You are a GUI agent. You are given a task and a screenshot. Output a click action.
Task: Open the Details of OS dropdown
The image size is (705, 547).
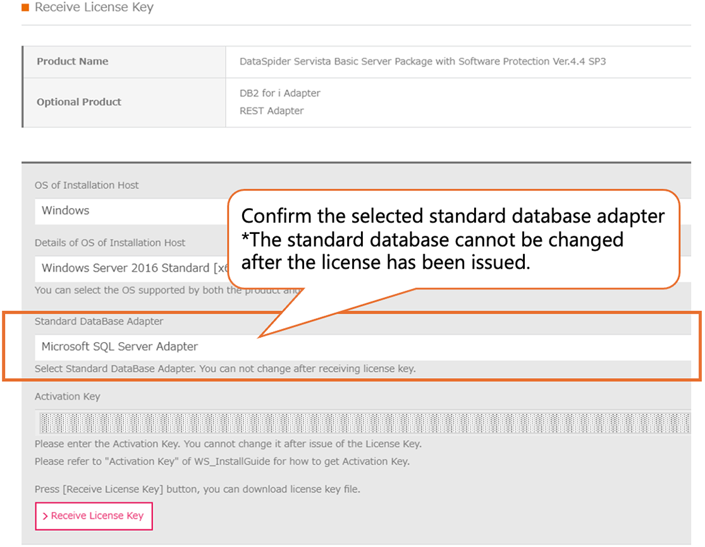(x=126, y=269)
